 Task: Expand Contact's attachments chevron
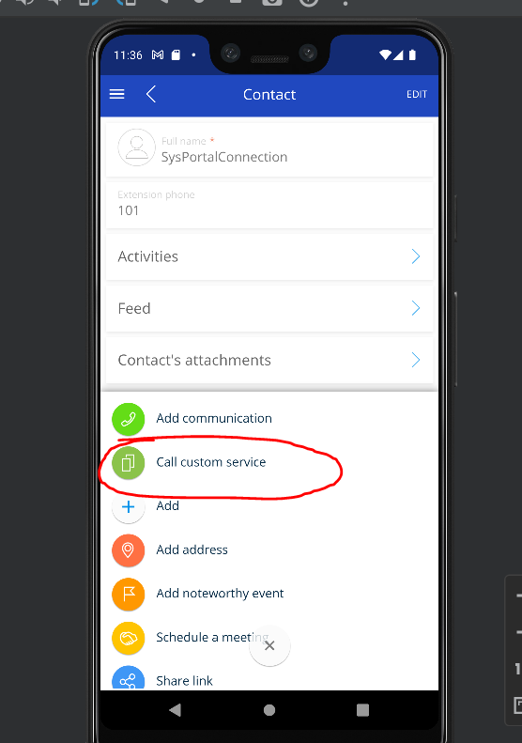[x=416, y=360]
